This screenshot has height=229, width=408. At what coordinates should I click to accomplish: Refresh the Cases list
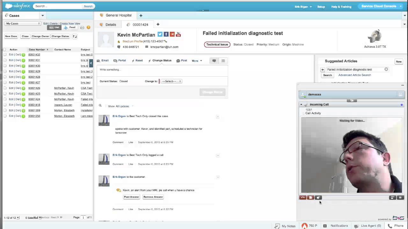click(x=75, y=36)
